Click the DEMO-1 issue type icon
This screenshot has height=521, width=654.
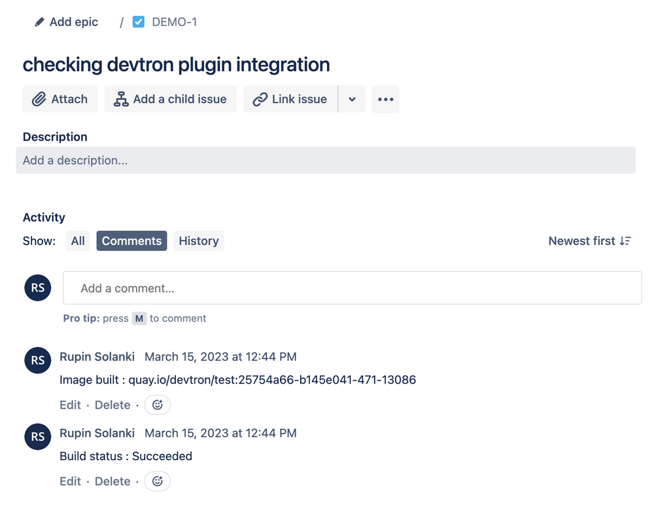click(x=139, y=22)
